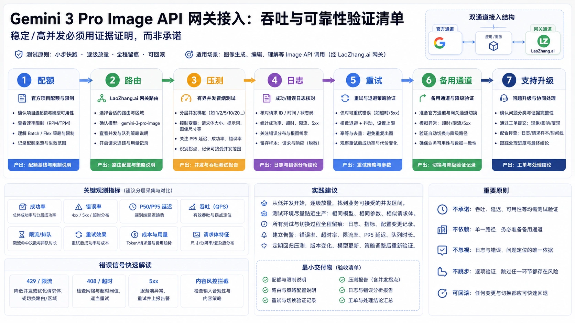Click 产出: 切换与降级验证记录 bar
The image size is (575, 323).
447,165
